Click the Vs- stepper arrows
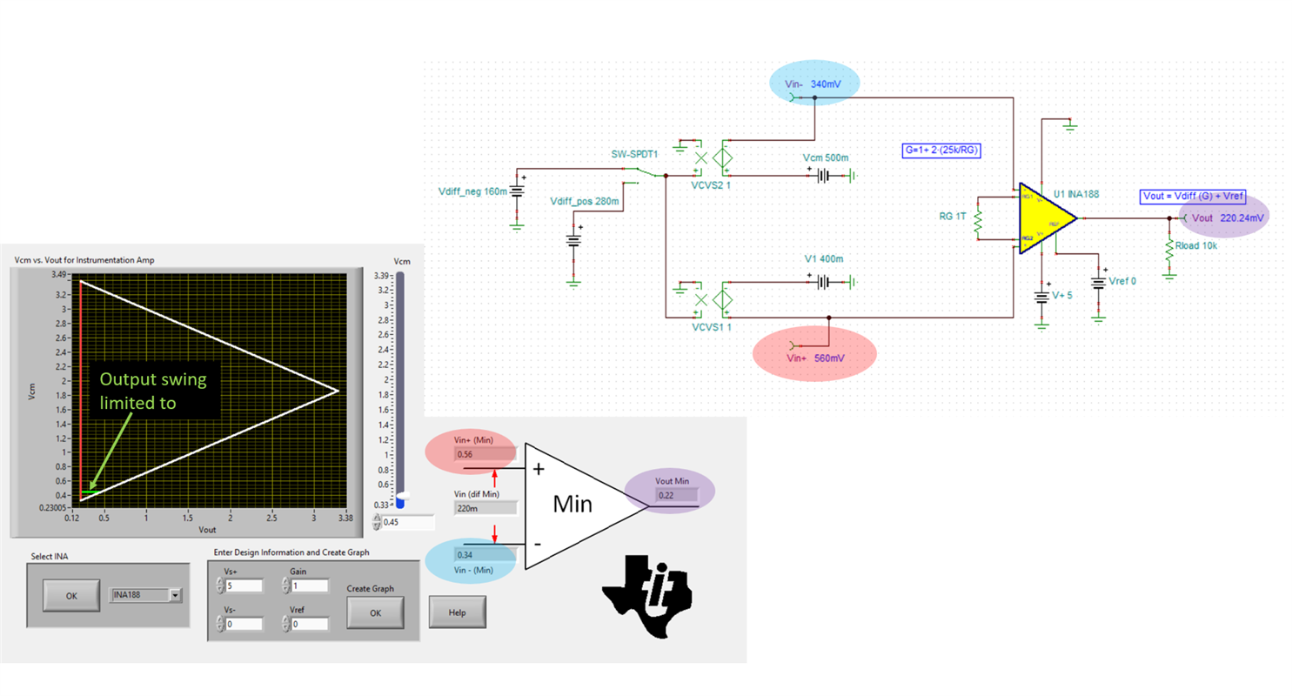Viewport: 1292px width, 696px height. [x=219, y=624]
